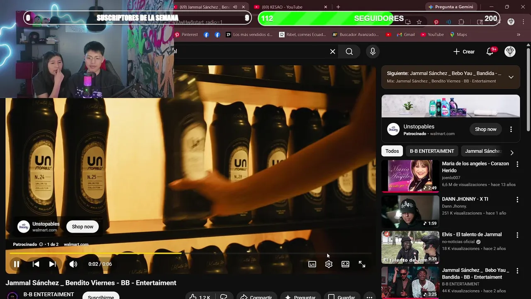
Task: Open the Elvis - El talento de Jammal thumbnail
Action: (x=410, y=247)
